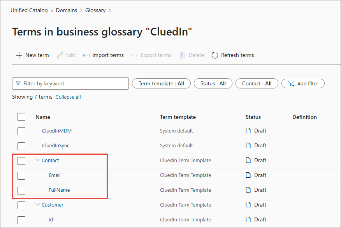
Task: Open the FullName term link
Action: pos(59,190)
